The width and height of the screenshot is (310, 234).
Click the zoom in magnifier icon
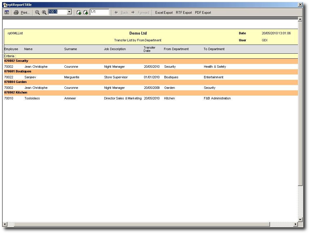[x=44, y=13]
